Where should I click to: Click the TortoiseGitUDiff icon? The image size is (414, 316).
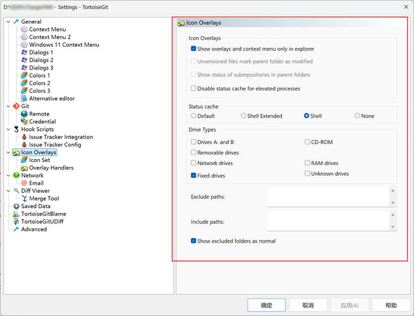pyautogui.click(x=16, y=221)
